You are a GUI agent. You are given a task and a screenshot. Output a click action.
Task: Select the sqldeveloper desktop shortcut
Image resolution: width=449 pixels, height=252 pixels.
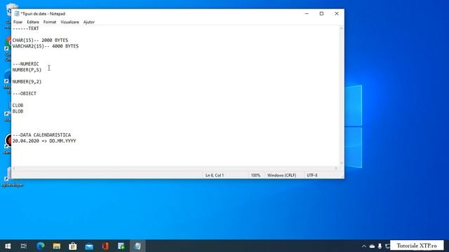[x=11, y=177]
